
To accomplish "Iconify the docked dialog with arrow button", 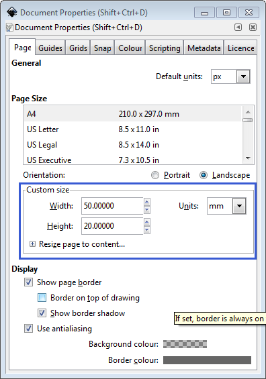I will tap(238, 27).
